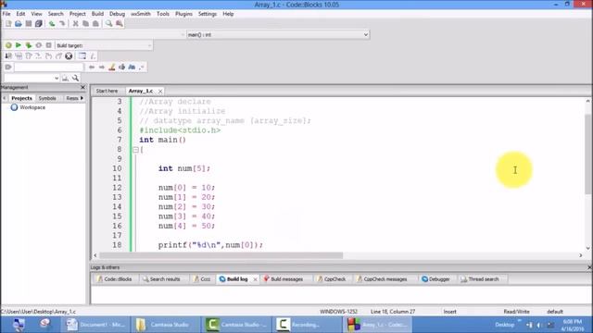Close the Management panel
This screenshot has height=333, width=593.
82,87
